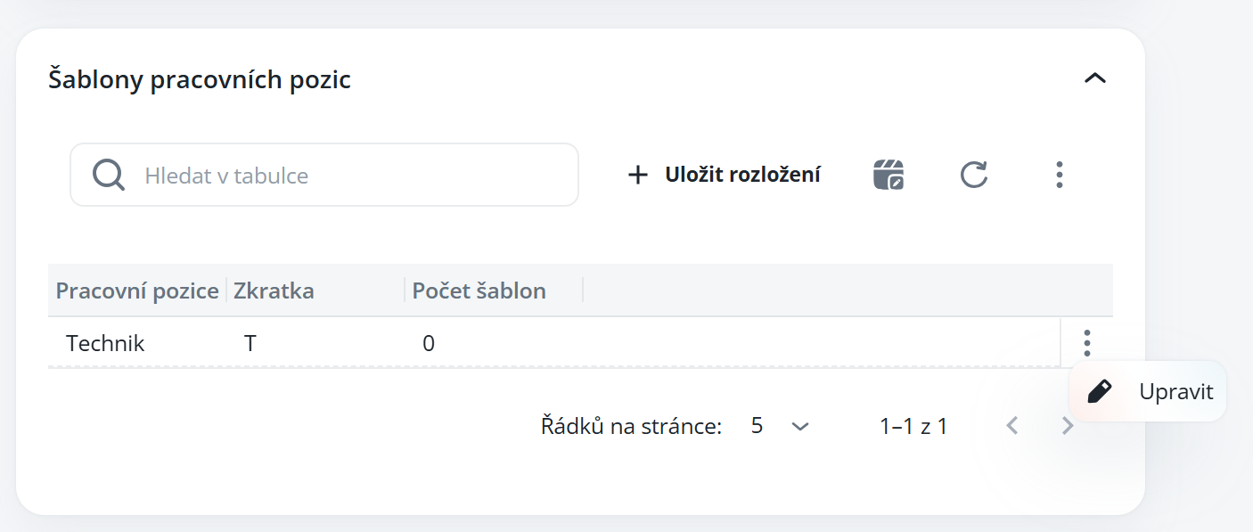Open the Technik row actions menu
The height and width of the screenshot is (532, 1253).
click(1086, 342)
